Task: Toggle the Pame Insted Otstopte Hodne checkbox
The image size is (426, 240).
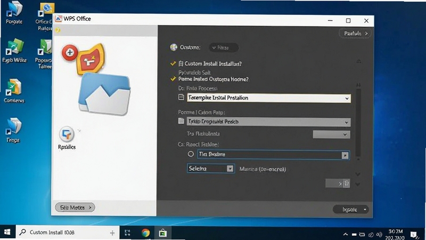Action: pyautogui.click(x=173, y=79)
